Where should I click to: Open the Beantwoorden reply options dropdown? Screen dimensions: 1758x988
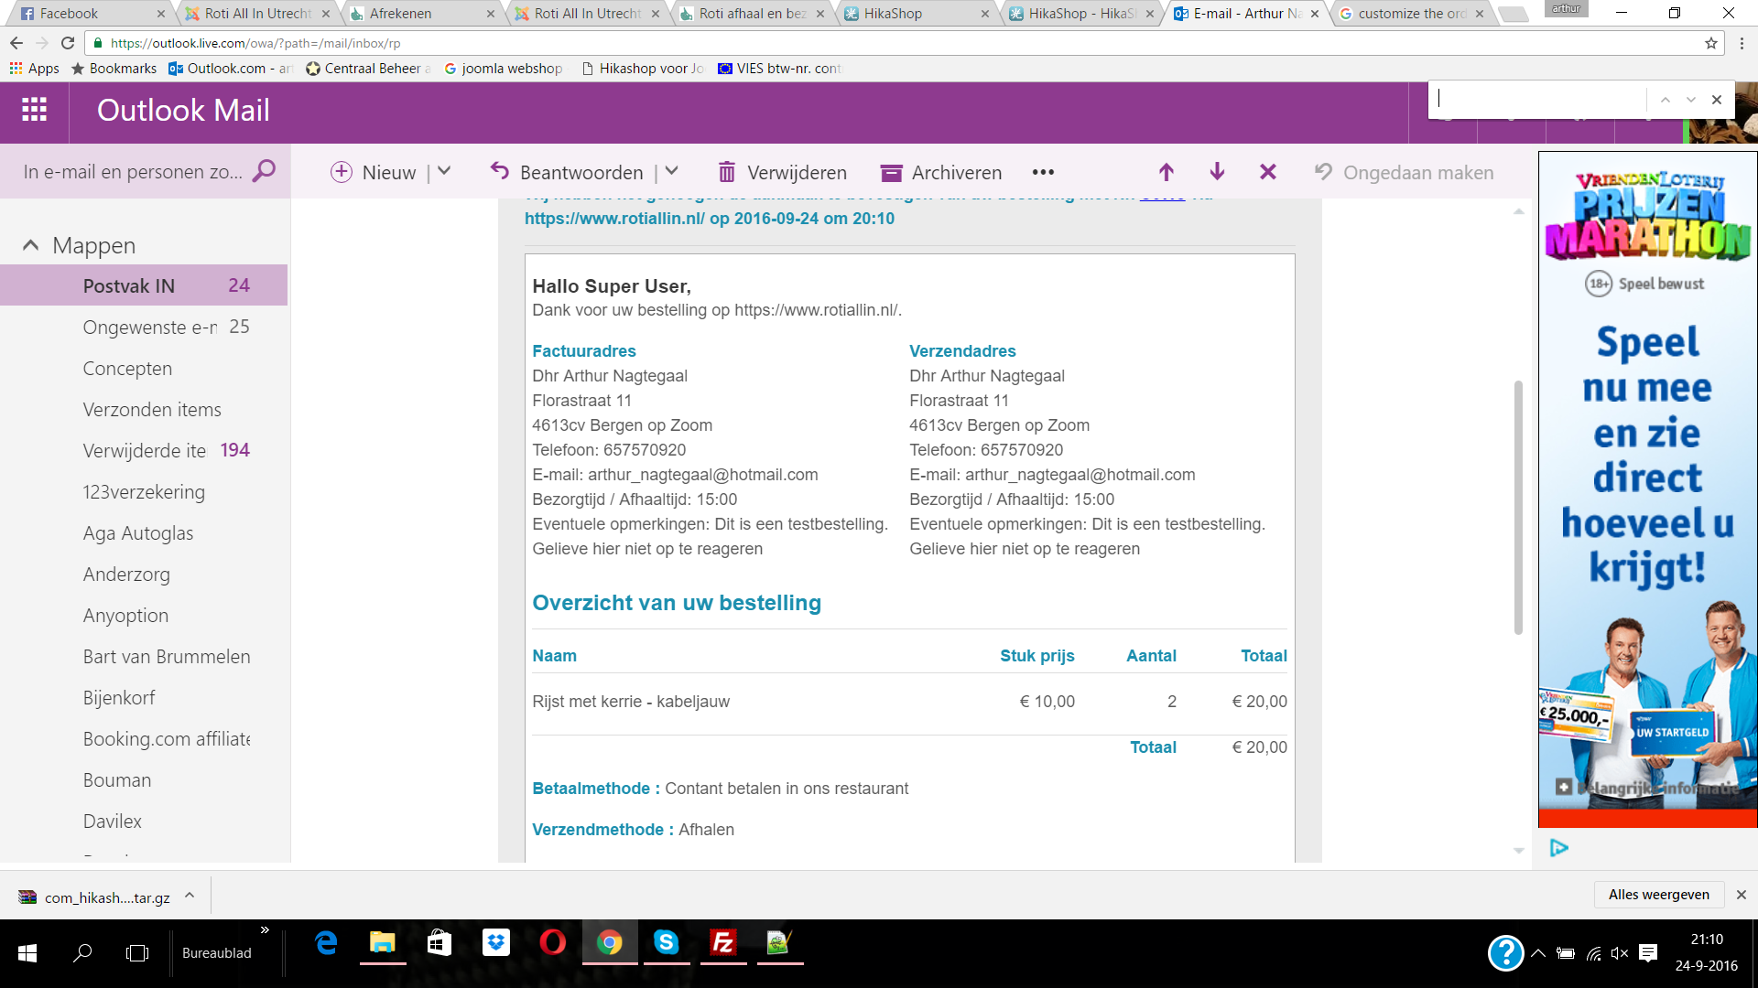point(672,171)
